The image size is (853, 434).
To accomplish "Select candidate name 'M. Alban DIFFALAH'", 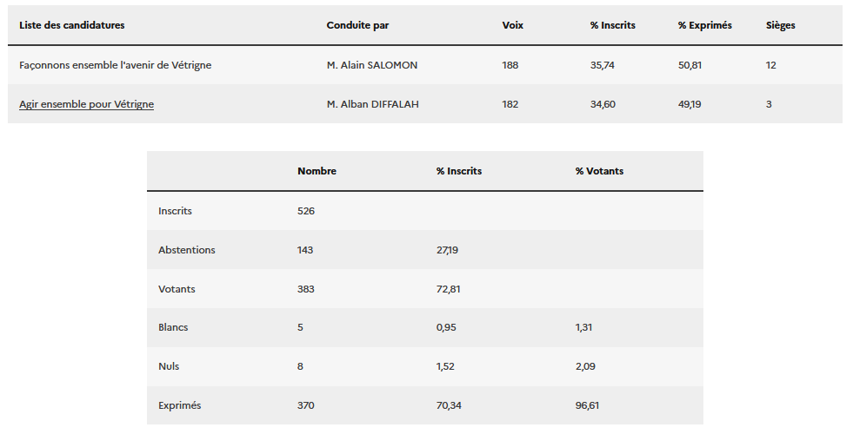I will pos(372,104).
